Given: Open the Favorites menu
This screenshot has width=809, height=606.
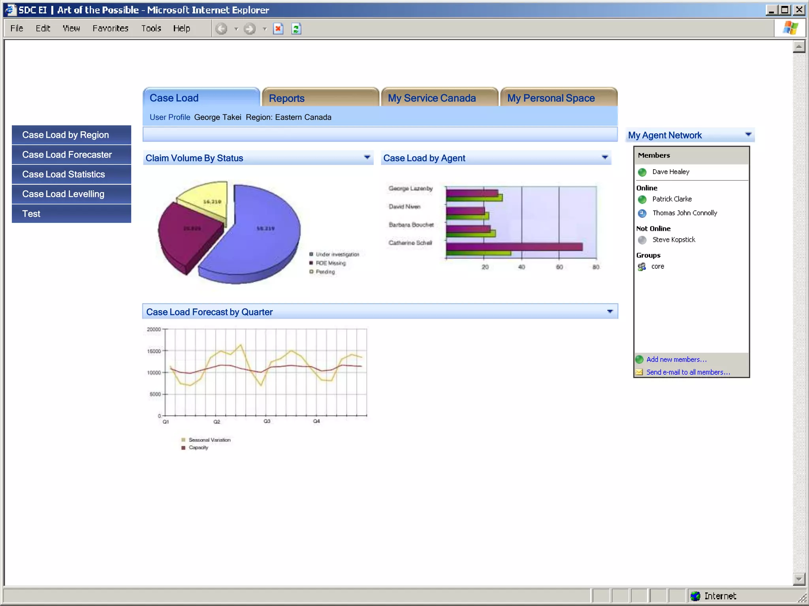Looking at the screenshot, I should pyautogui.click(x=111, y=28).
